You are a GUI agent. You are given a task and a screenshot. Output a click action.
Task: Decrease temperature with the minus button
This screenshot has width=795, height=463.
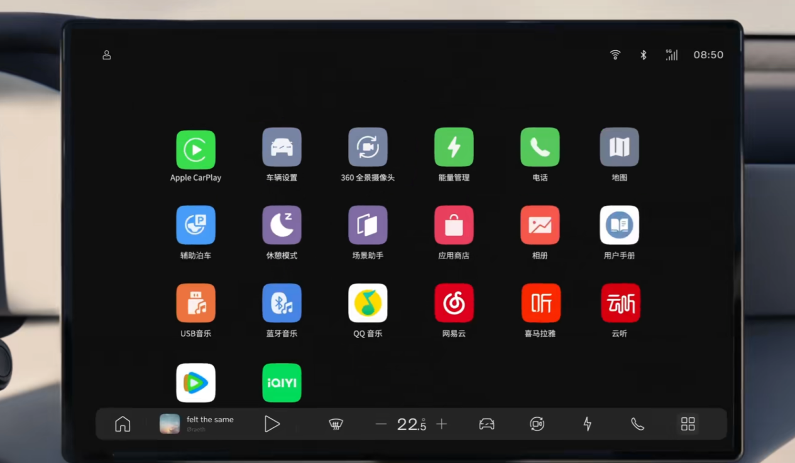click(381, 424)
